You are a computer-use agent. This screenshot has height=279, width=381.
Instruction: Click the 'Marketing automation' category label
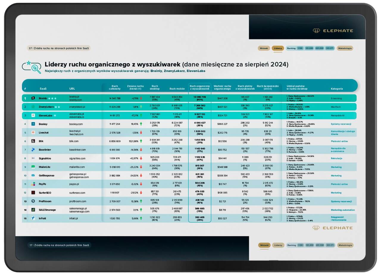pos(343,210)
